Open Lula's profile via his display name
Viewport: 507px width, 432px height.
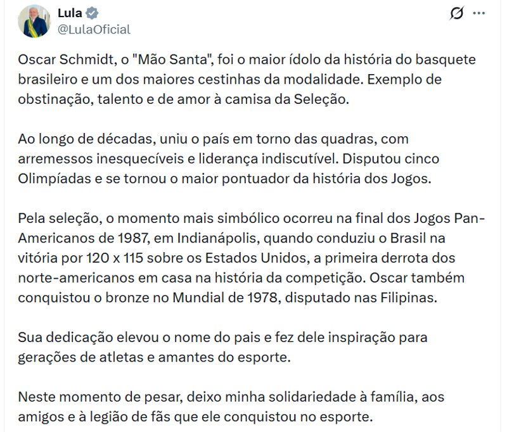click(70, 11)
